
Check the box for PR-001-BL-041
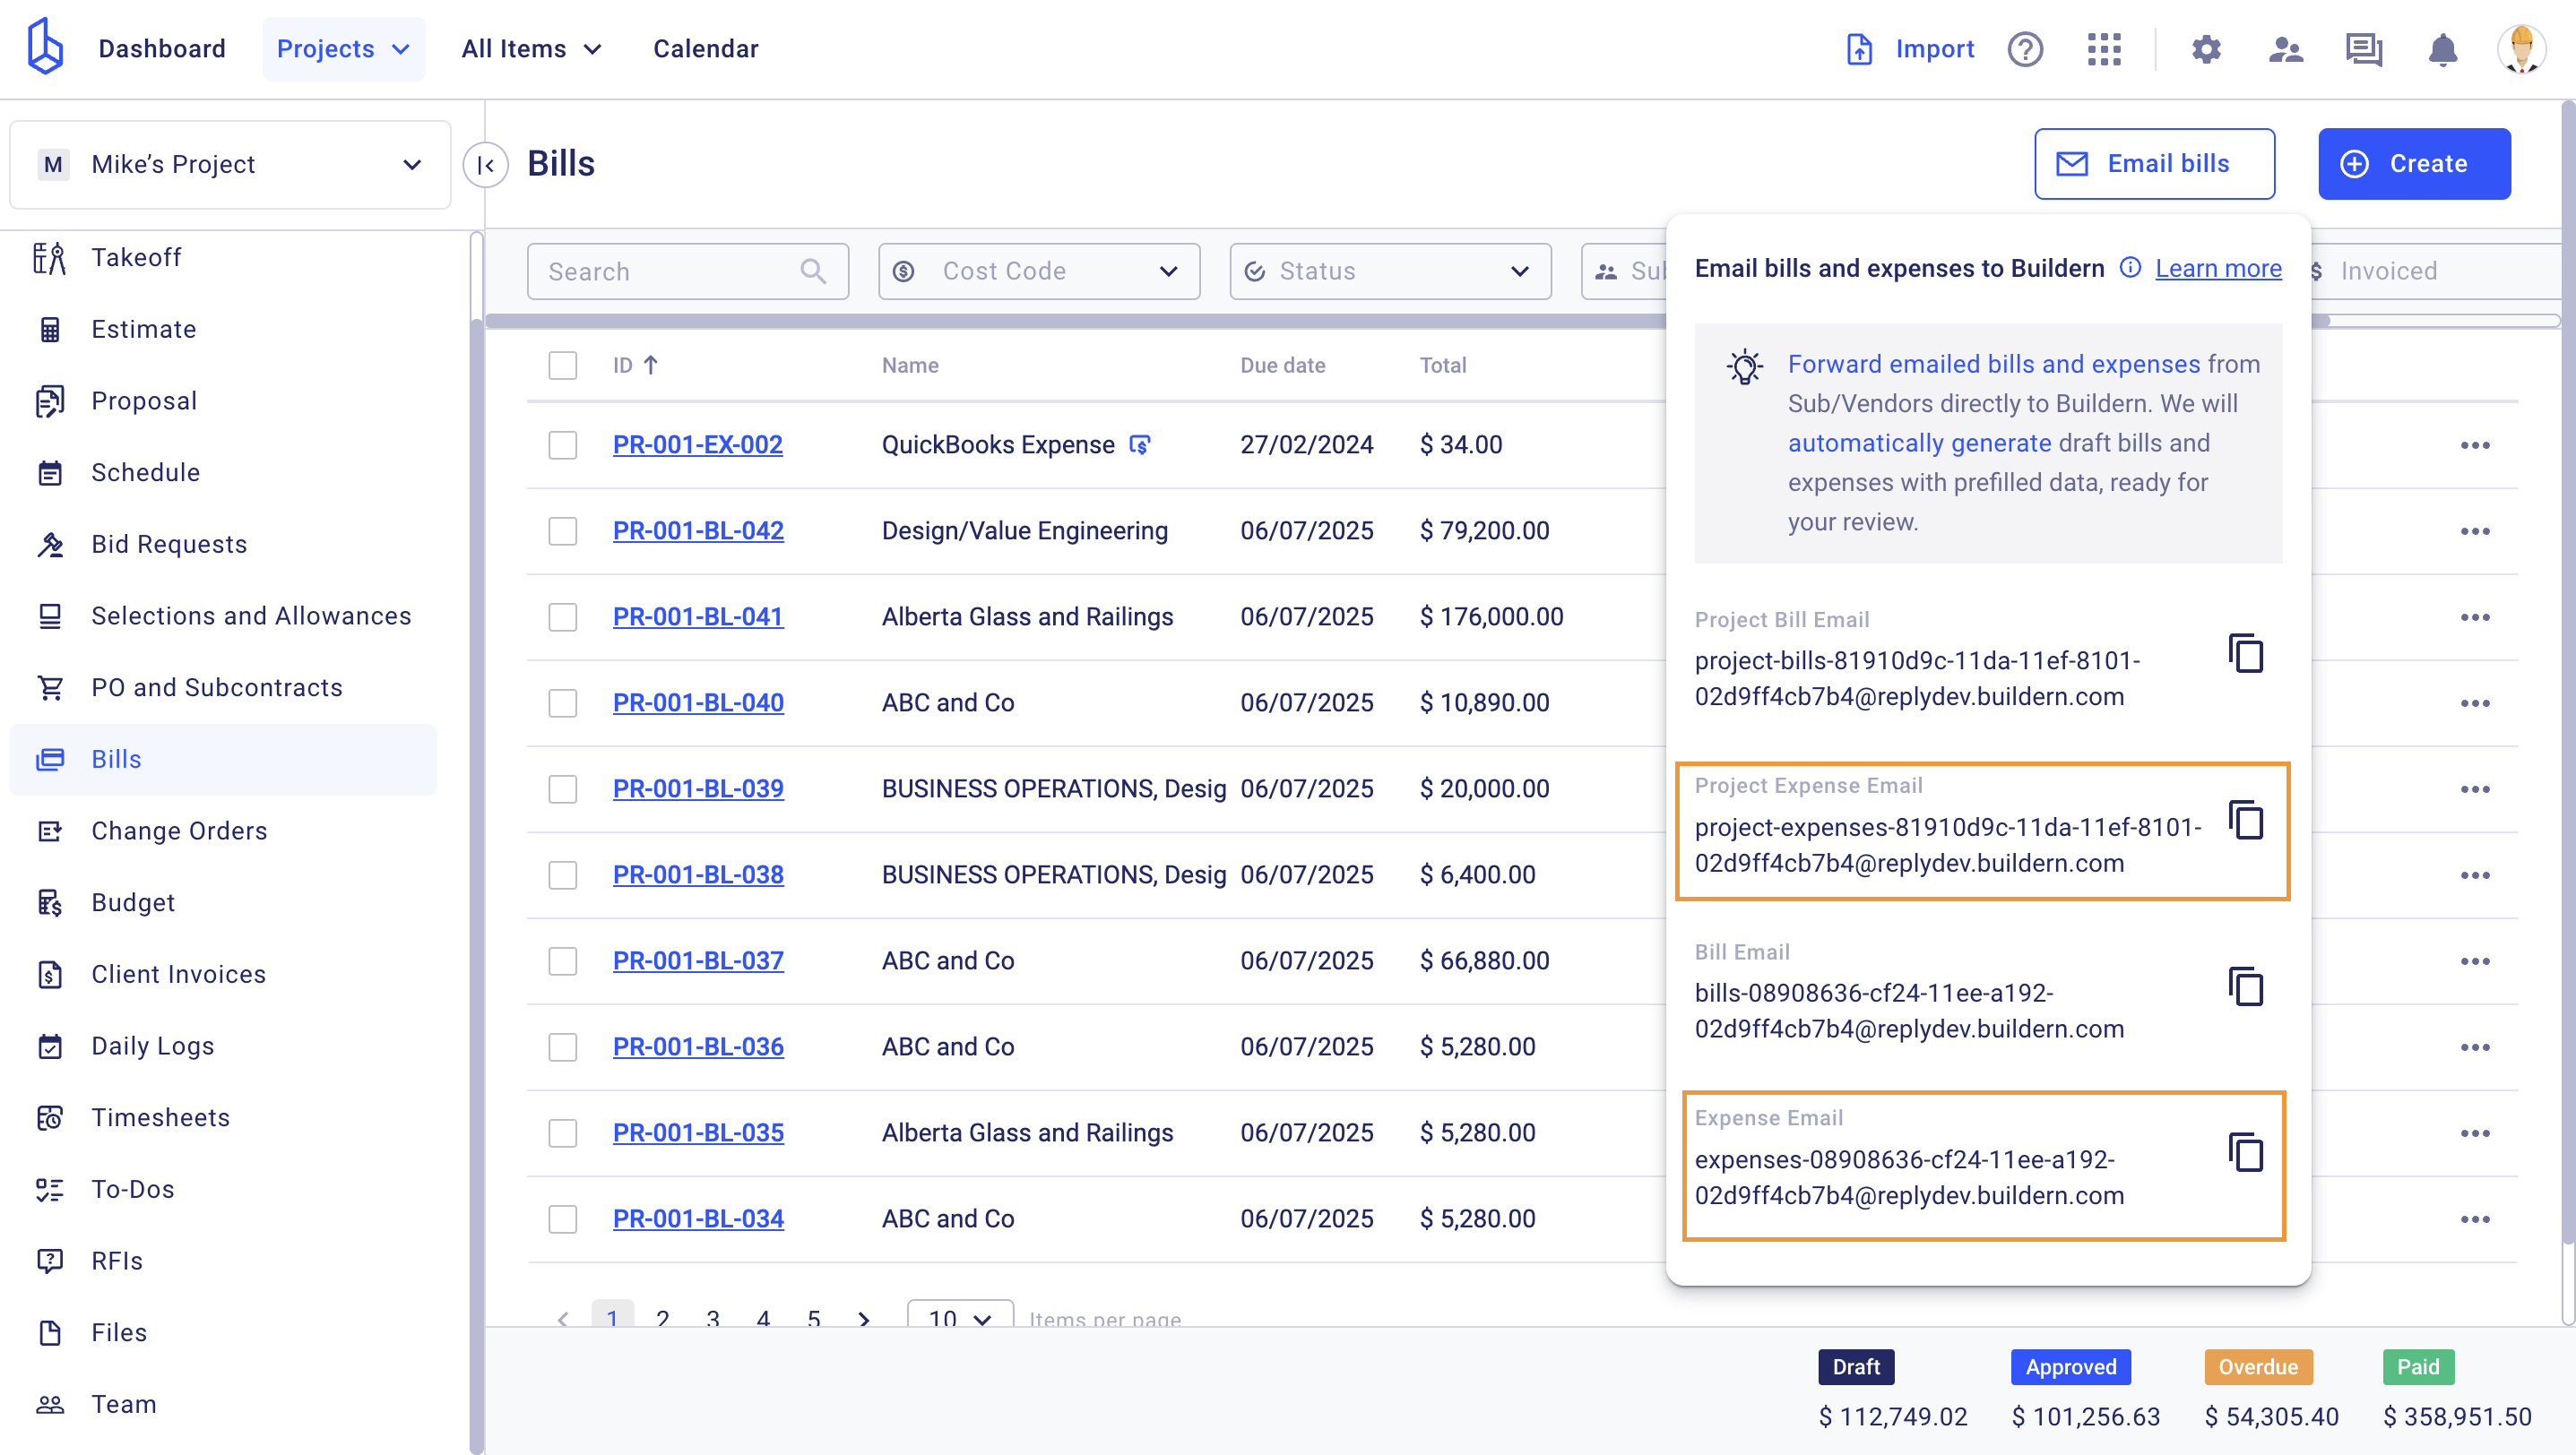click(x=563, y=617)
